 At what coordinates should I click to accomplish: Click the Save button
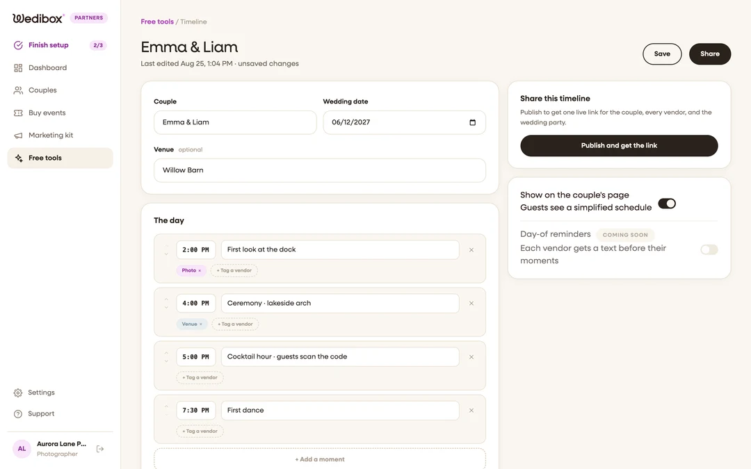662,54
